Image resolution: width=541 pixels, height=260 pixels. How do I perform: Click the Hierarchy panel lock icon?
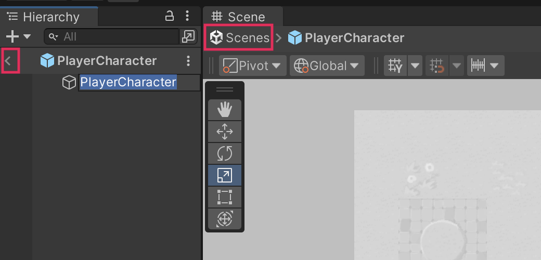pos(170,17)
